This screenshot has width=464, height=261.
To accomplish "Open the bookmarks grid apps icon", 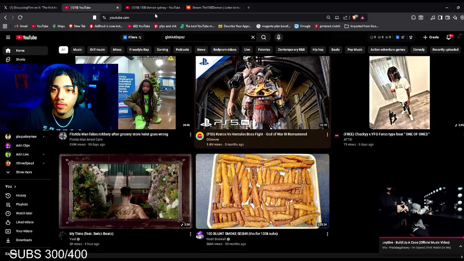I will pos(5,26).
